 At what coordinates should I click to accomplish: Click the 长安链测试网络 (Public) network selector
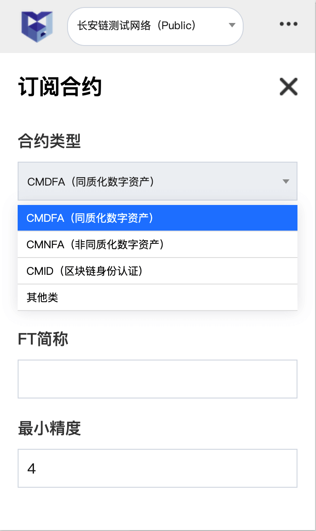click(x=155, y=26)
